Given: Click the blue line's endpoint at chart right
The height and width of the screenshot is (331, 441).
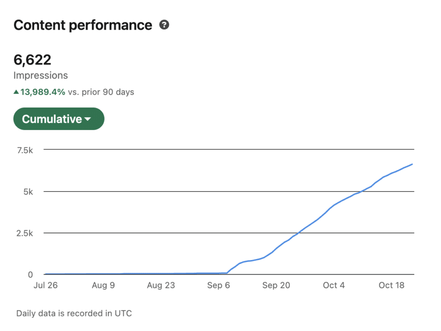Looking at the screenshot, I should (x=412, y=164).
